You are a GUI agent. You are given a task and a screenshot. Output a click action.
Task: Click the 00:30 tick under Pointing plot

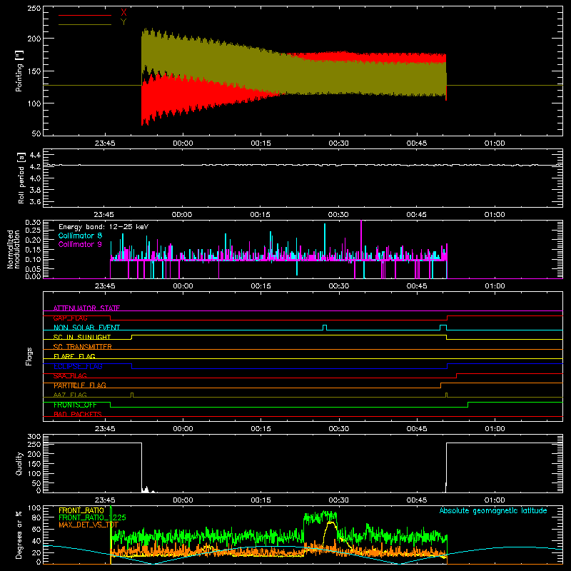pyautogui.click(x=338, y=143)
